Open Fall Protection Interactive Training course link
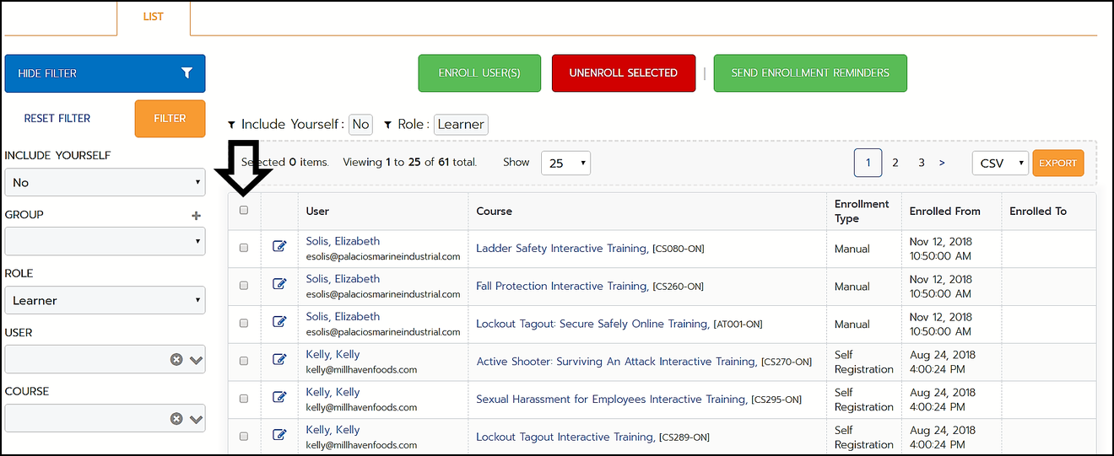This screenshot has height=456, width=1114. click(x=561, y=287)
